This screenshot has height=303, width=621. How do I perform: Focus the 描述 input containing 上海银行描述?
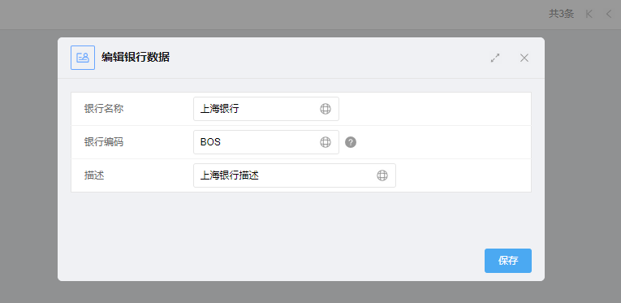point(295,175)
